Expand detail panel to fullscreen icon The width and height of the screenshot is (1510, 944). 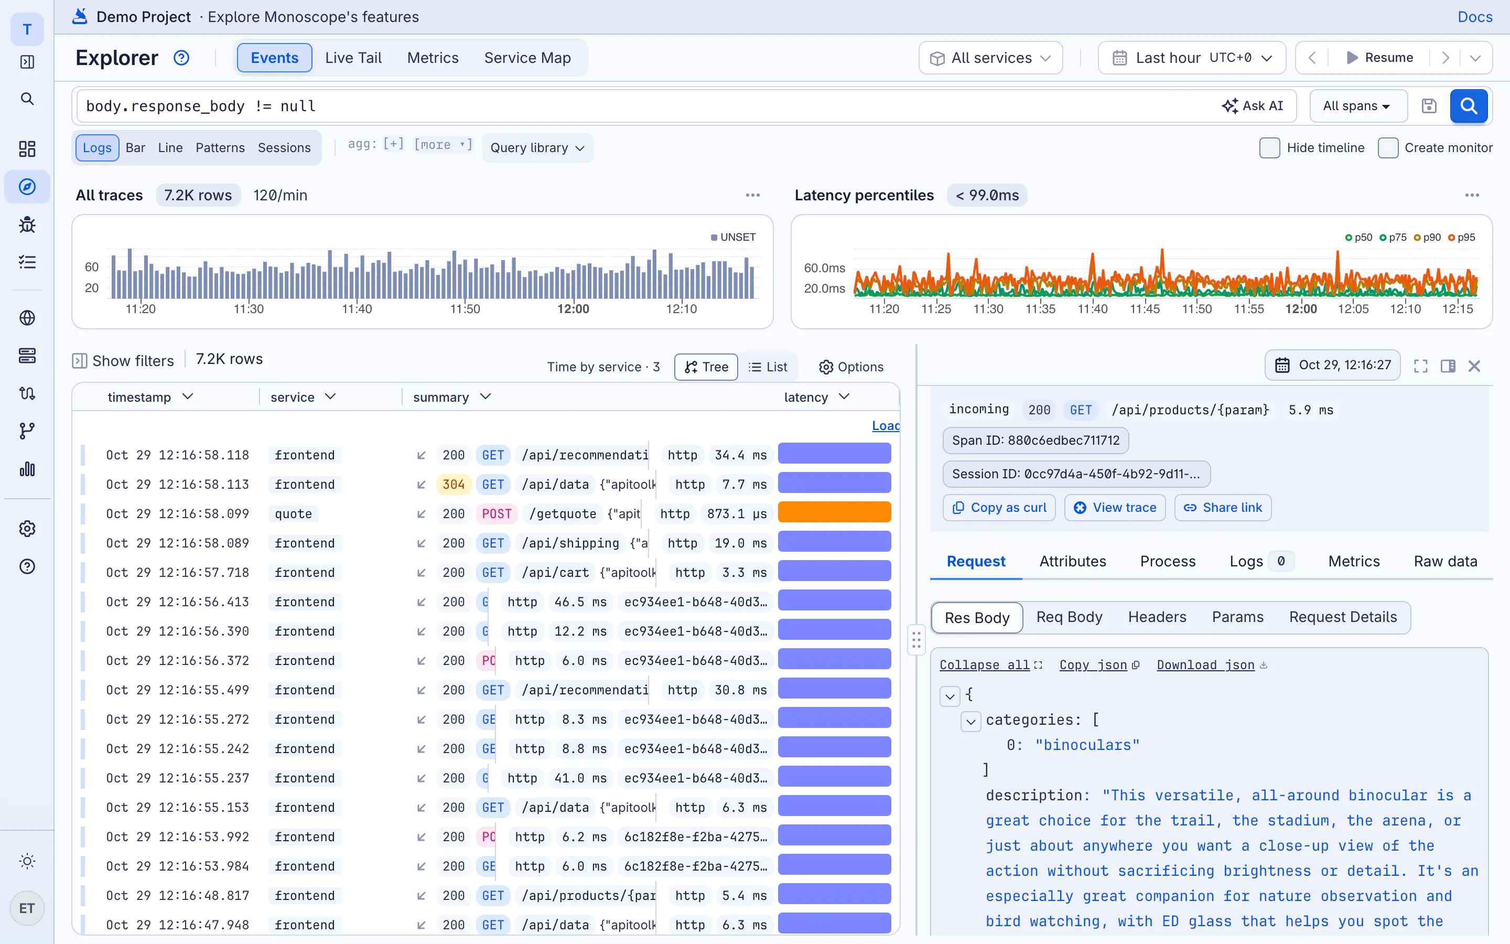point(1421,367)
